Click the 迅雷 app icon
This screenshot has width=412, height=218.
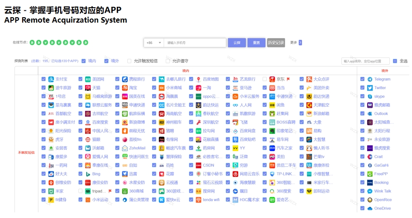pos(125,174)
